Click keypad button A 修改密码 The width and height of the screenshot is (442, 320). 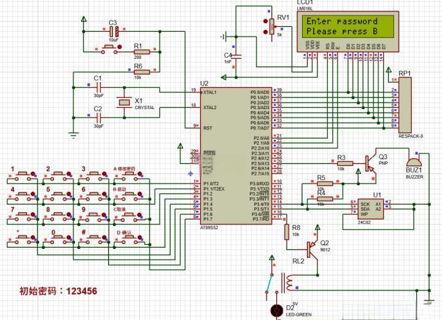(130, 176)
